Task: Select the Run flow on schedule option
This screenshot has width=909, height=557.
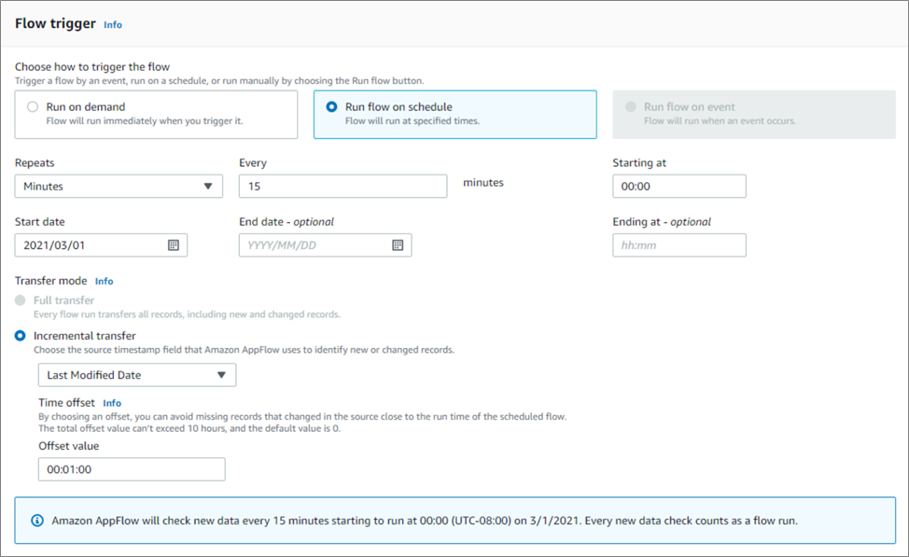Action: click(455, 114)
